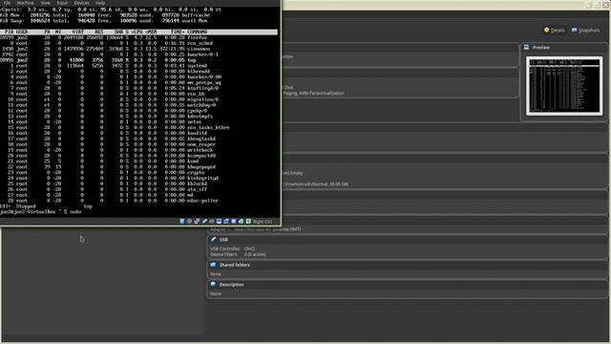Click the USB section icon
611x344 pixels.
point(213,239)
